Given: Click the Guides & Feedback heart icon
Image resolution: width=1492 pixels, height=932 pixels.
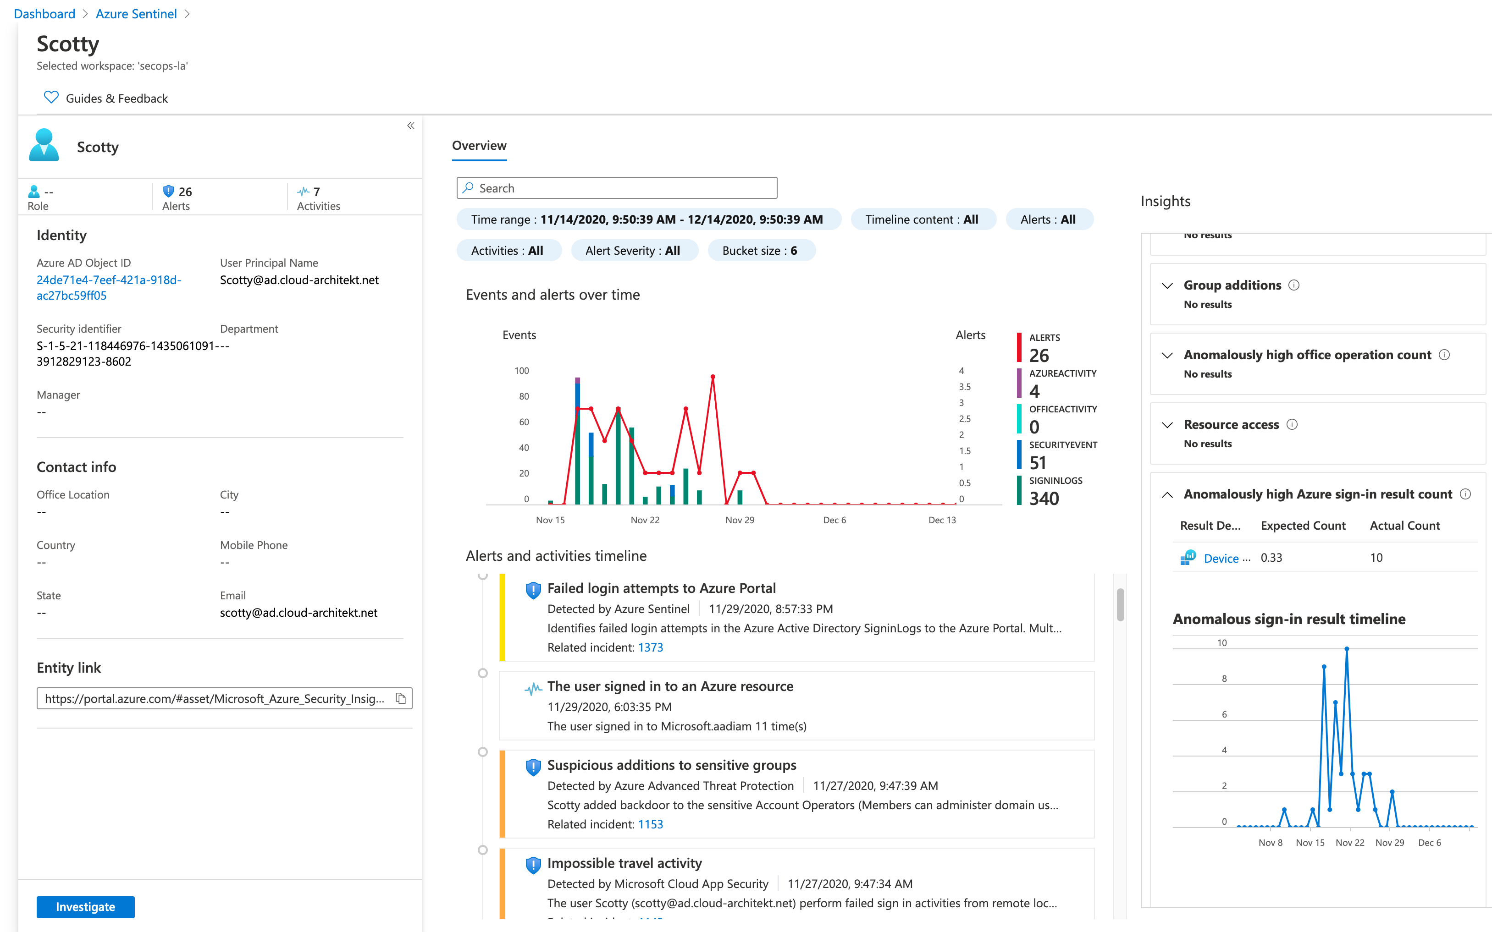Looking at the screenshot, I should coord(51,98).
